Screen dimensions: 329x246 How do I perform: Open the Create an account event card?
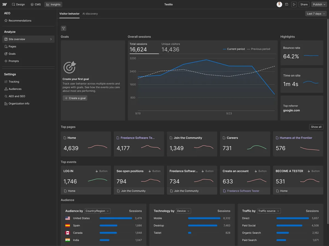(245, 180)
